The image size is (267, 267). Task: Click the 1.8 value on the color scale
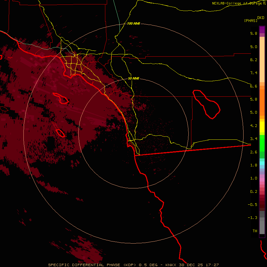pyautogui.click(x=254, y=165)
